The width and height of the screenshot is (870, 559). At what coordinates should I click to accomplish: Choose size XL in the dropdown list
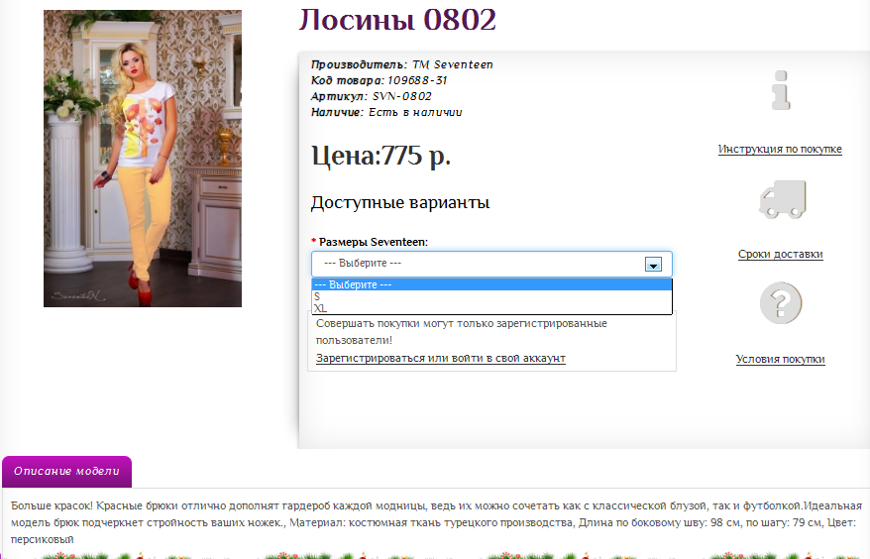(491, 308)
